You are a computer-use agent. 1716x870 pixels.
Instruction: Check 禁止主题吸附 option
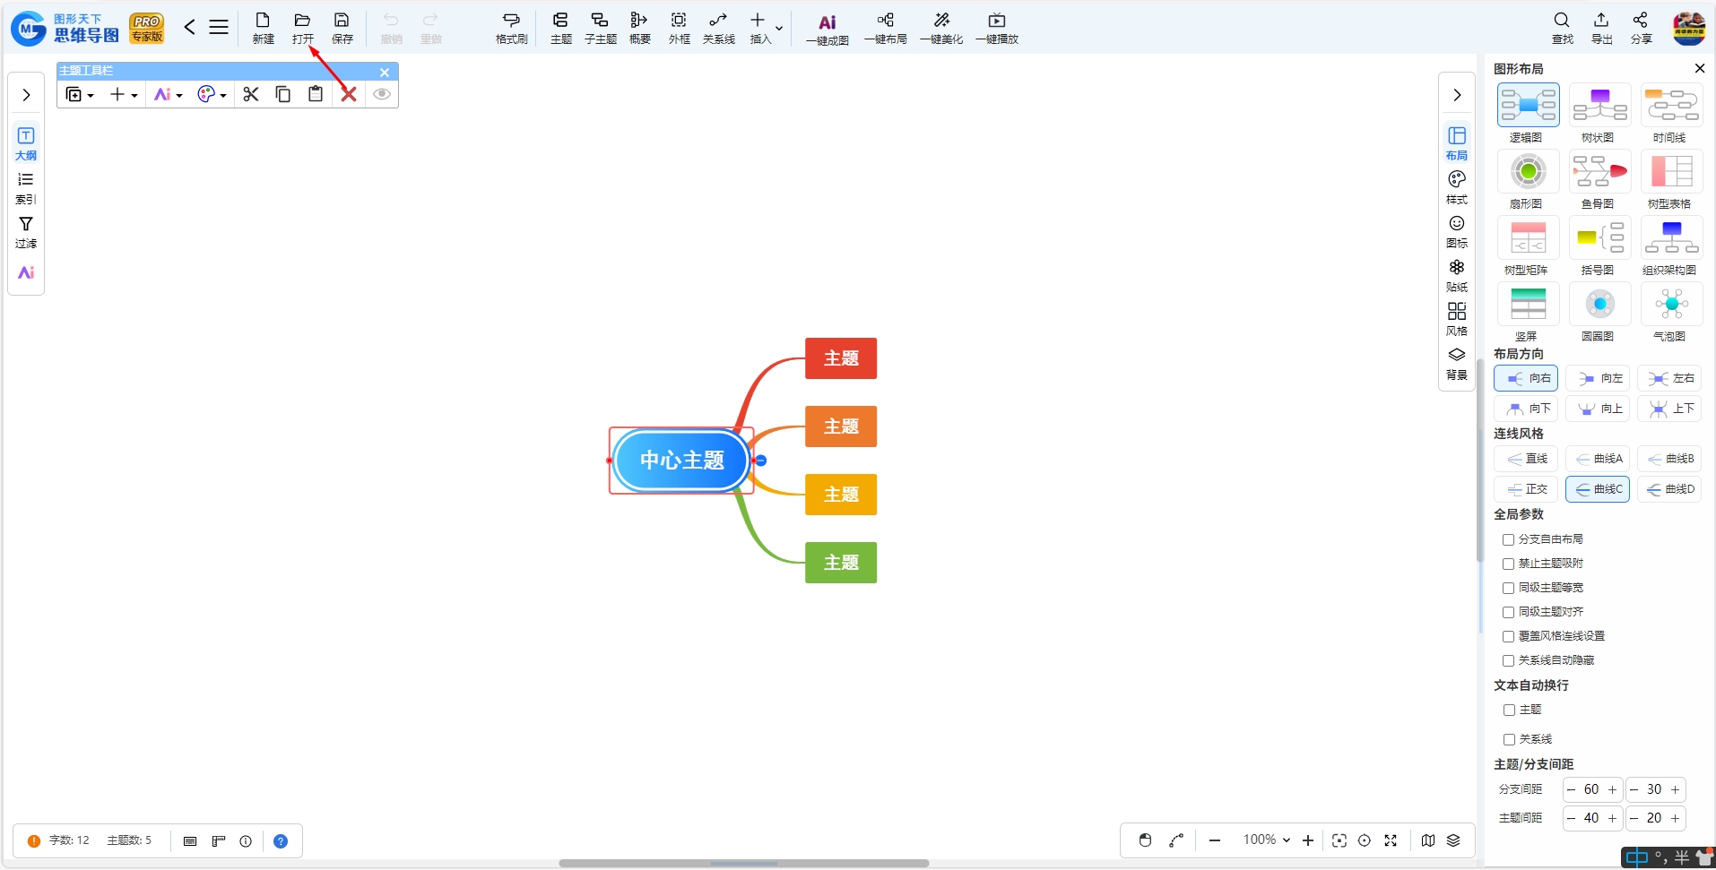(1508, 564)
